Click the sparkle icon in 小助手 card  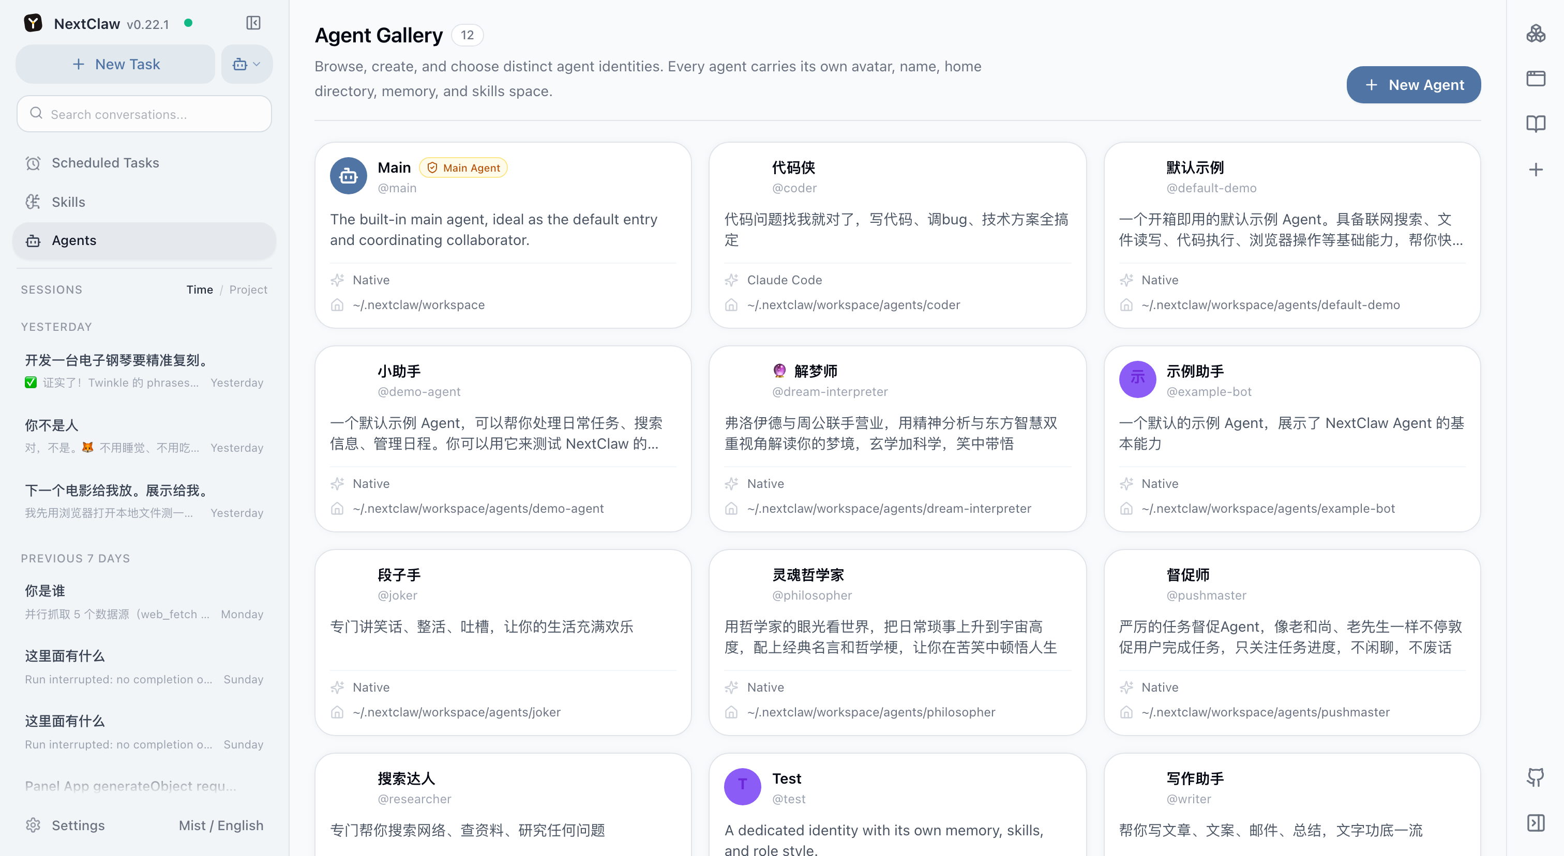[337, 483]
